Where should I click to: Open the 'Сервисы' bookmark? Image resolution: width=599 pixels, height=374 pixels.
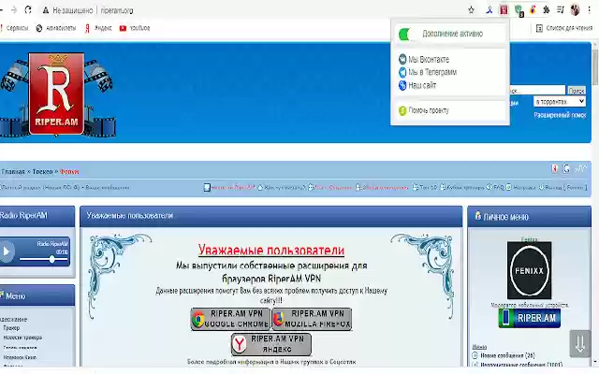click(14, 28)
